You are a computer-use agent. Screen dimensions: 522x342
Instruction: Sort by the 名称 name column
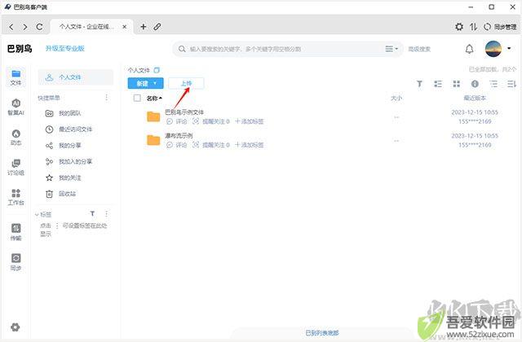(x=154, y=99)
